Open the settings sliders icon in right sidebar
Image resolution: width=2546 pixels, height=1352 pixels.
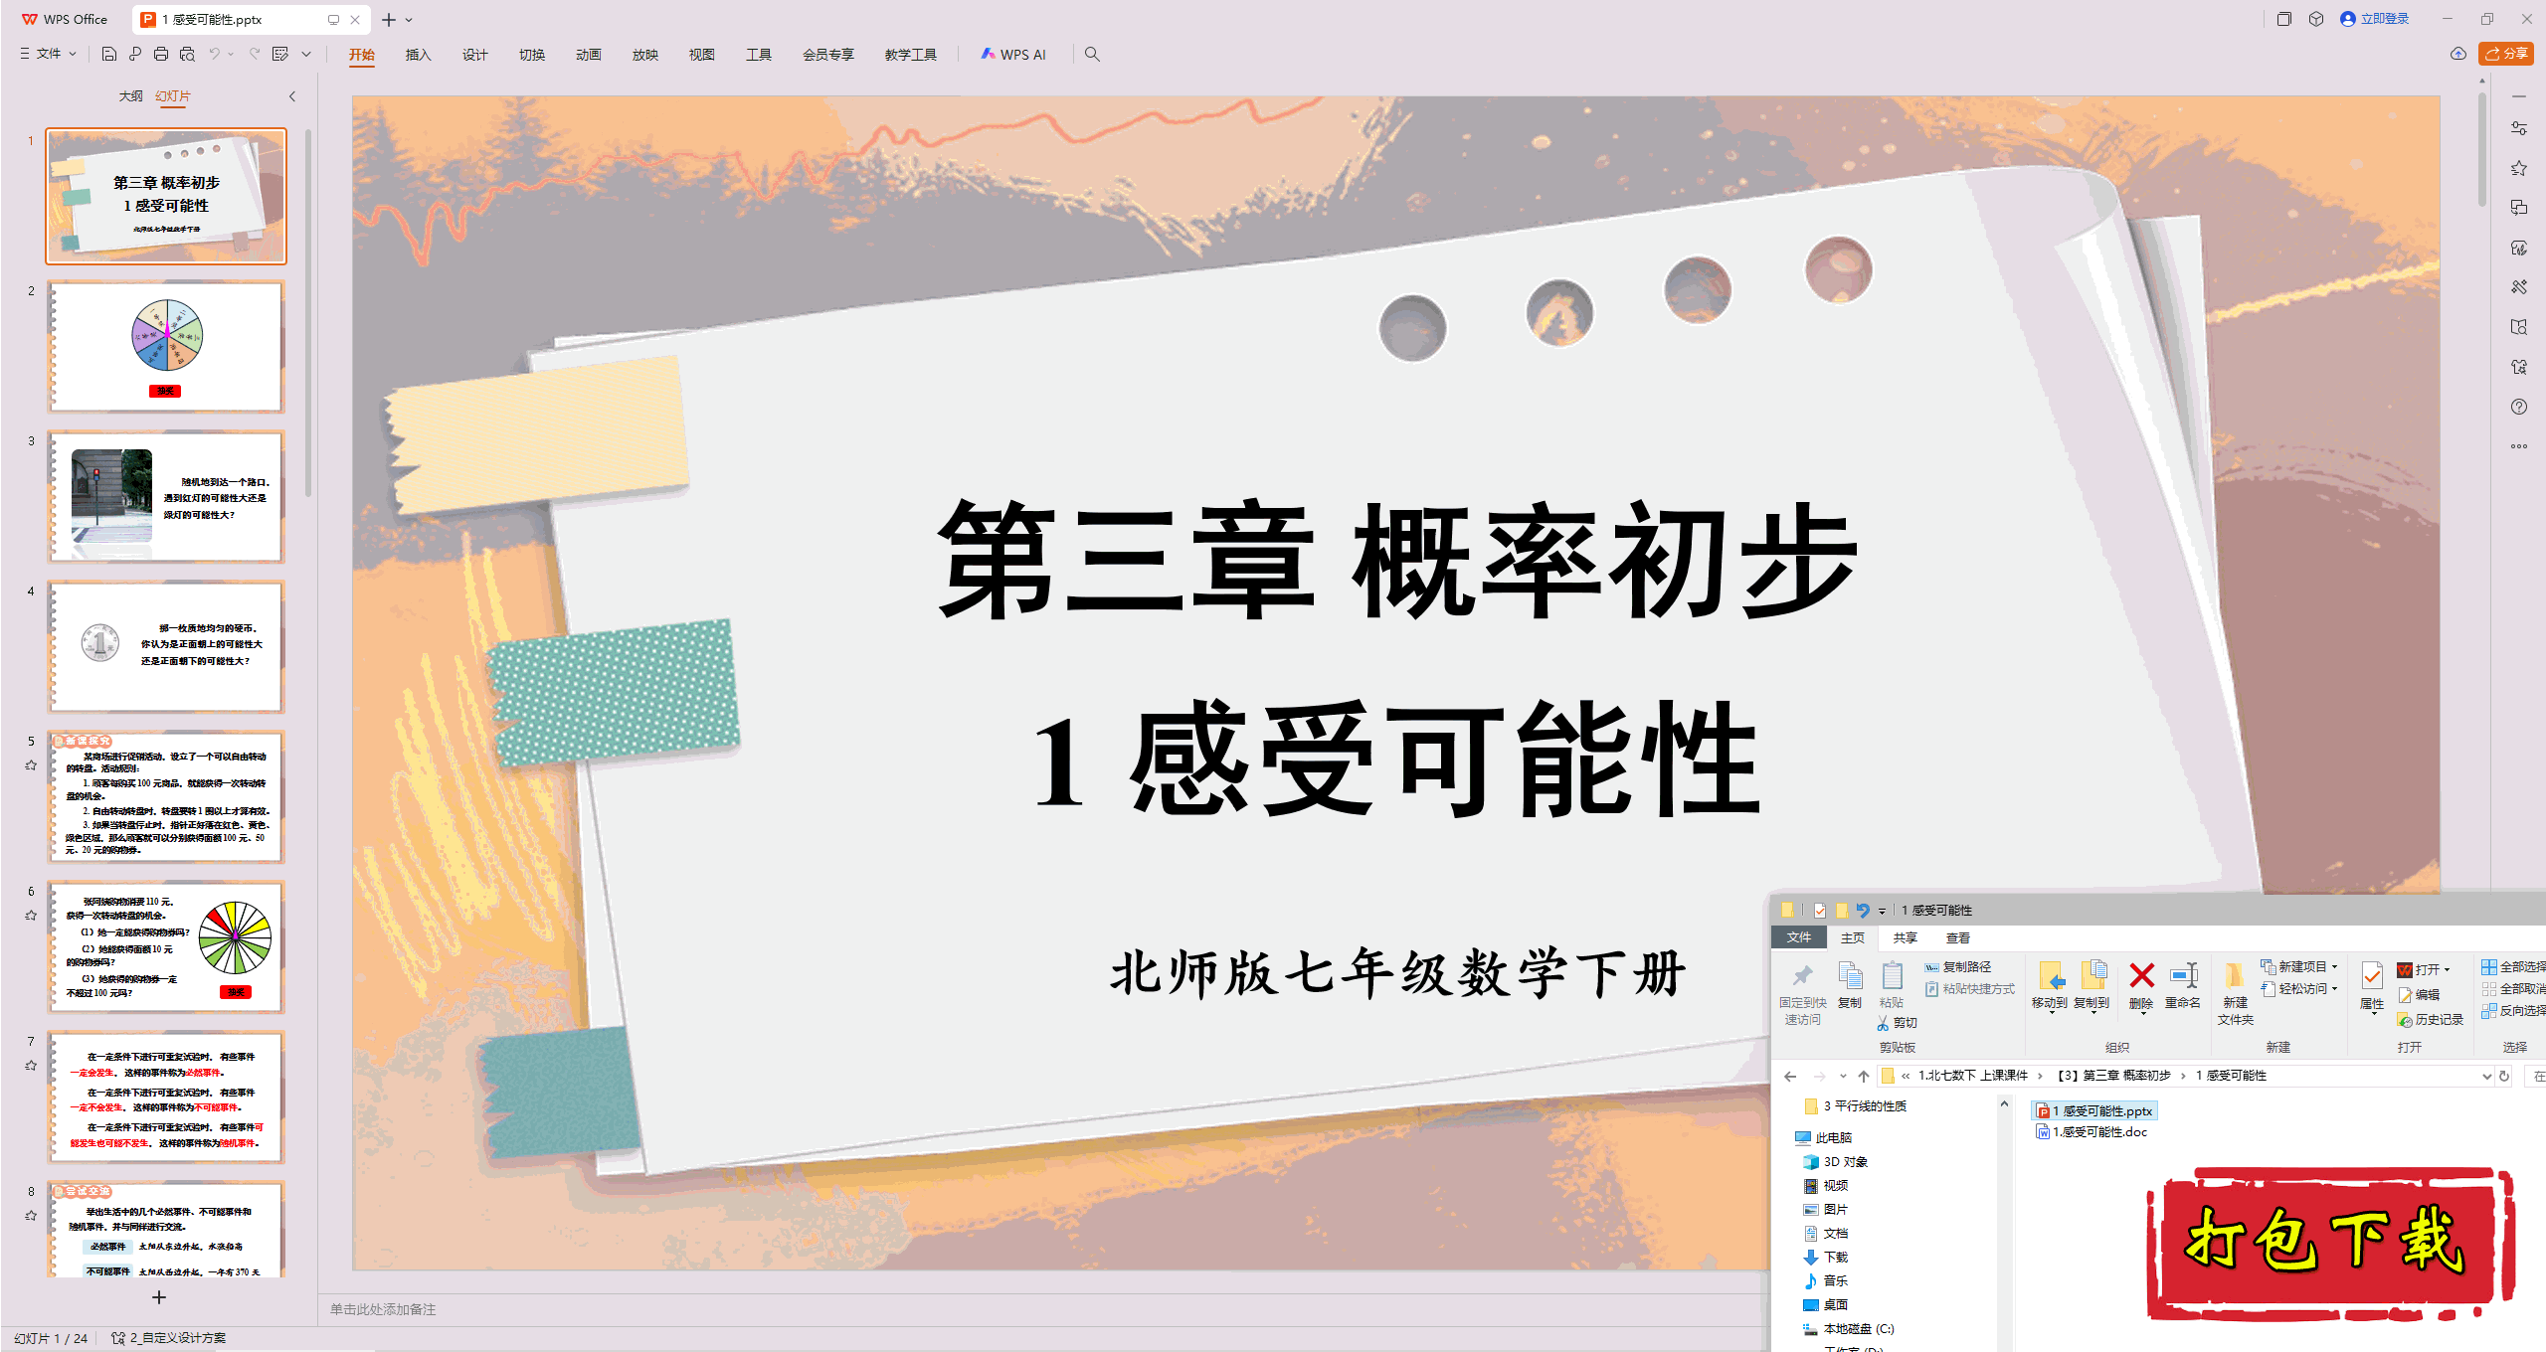2518,128
